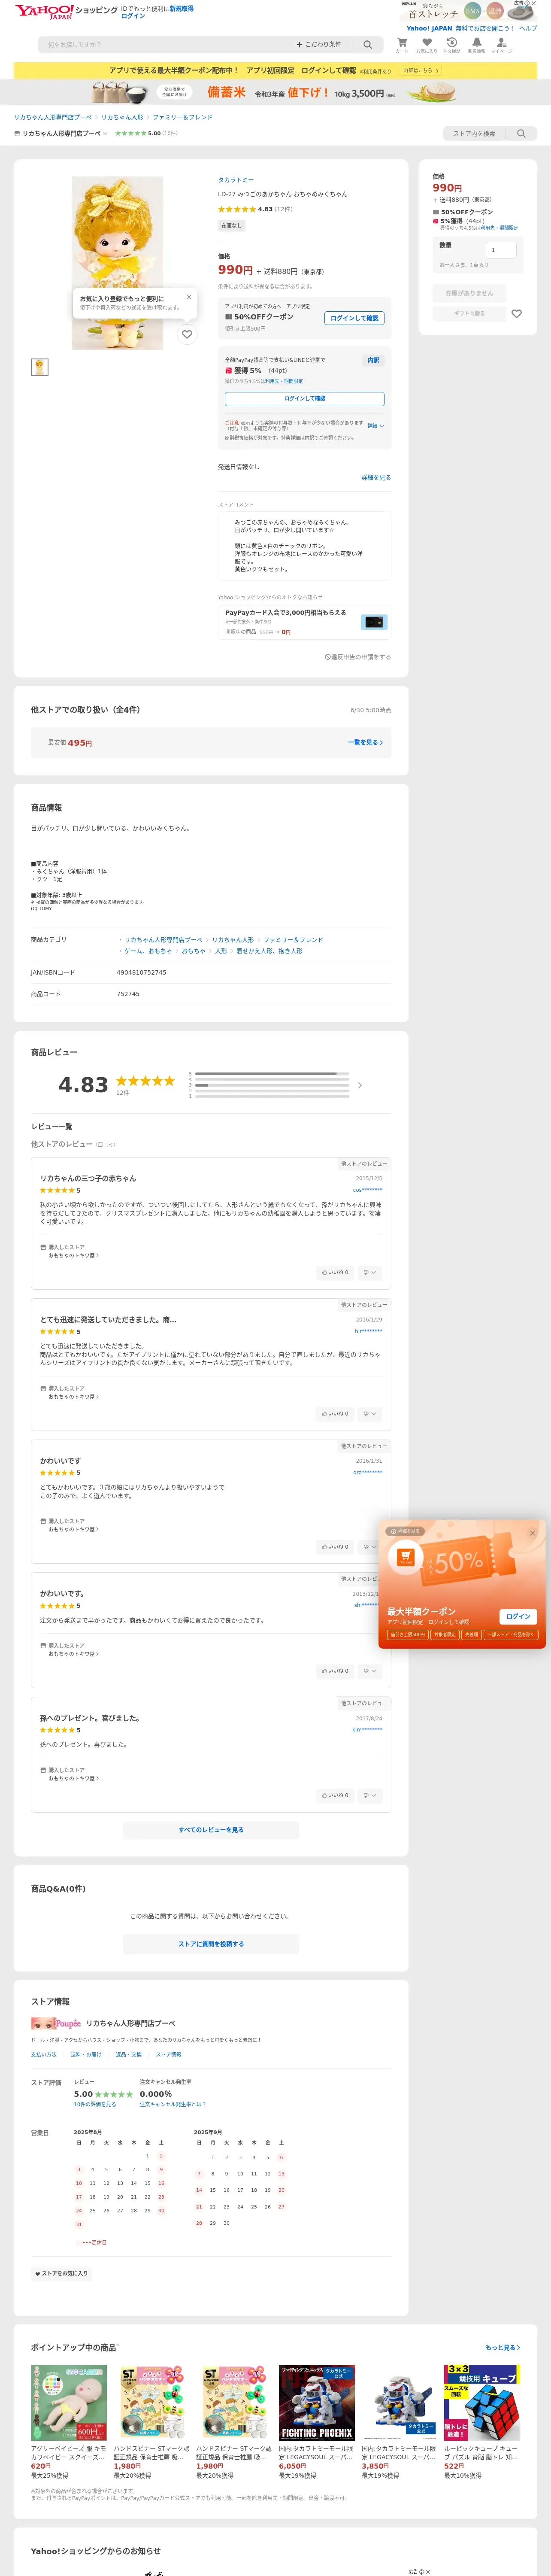The width and height of the screenshot is (551, 2576).
Task: Expand 一覧を見る for other stores
Action: tap(365, 743)
